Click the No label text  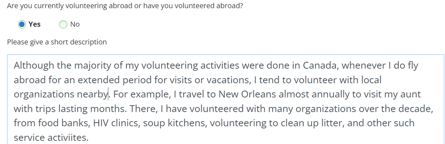point(75,24)
